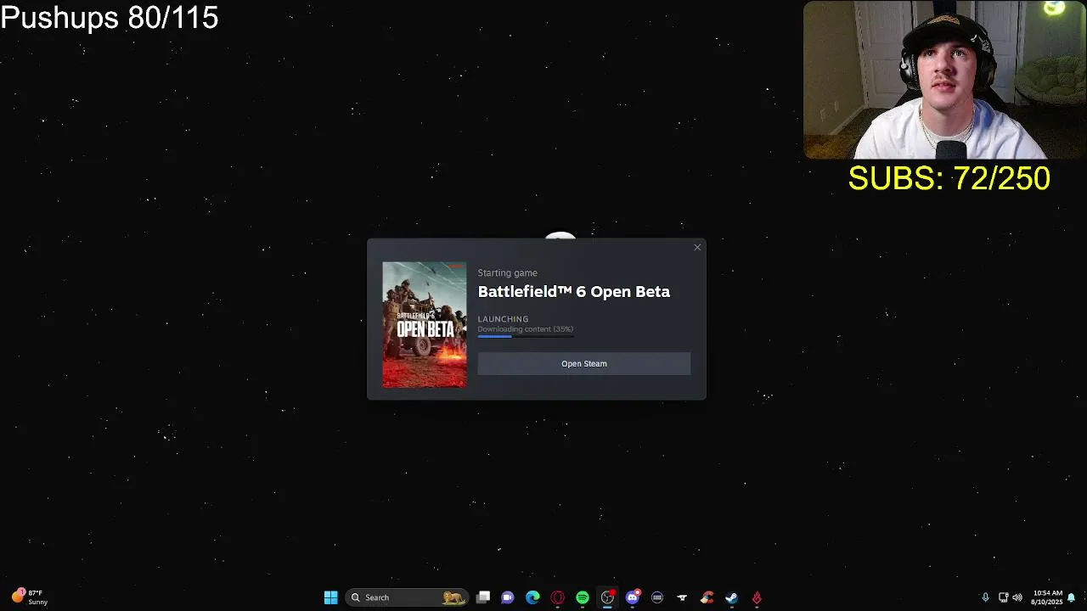
Task: Click the download content progress bar
Action: [525, 337]
